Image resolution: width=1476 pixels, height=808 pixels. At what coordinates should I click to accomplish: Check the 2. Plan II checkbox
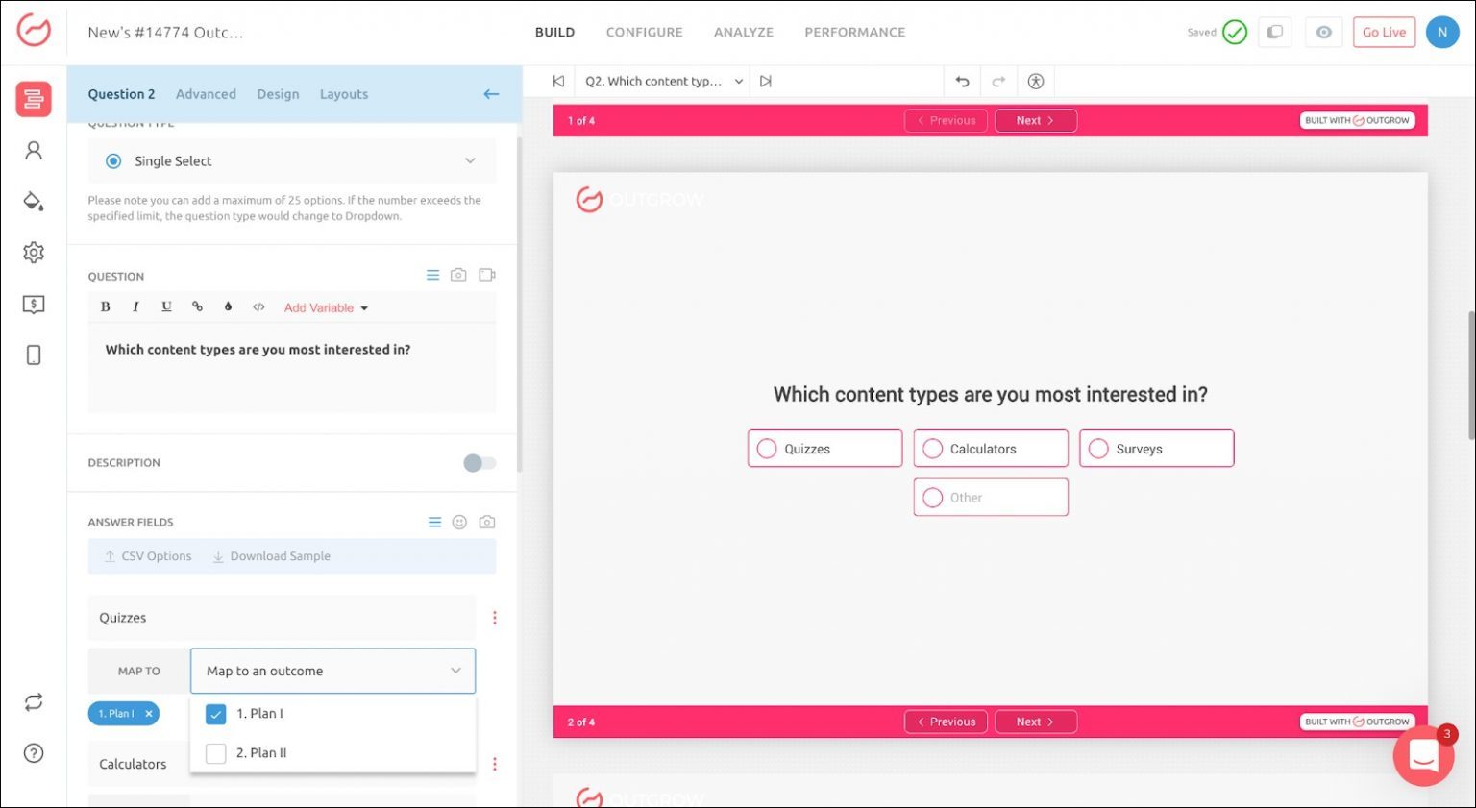(x=216, y=753)
